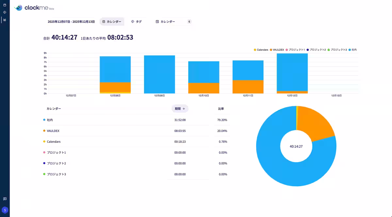Viewport: 392px width, 217px height.
Task: Click the 12月09日 bar in the chart
Action: (x=159, y=74)
